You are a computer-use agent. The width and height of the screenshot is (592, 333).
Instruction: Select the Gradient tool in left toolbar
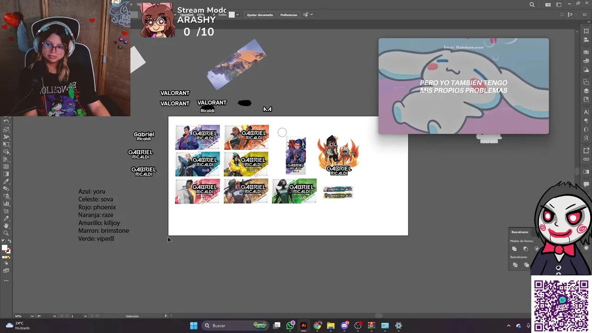click(x=6, y=173)
